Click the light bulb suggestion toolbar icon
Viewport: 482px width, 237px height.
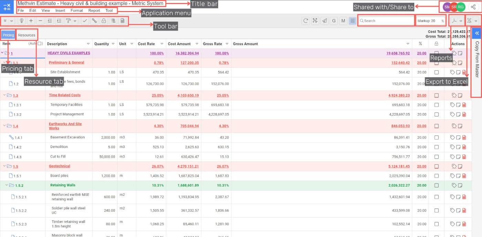(22, 21)
